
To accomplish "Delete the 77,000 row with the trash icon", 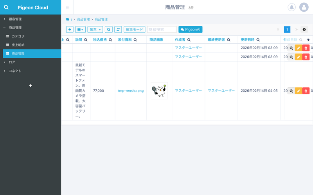I will [306, 91].
